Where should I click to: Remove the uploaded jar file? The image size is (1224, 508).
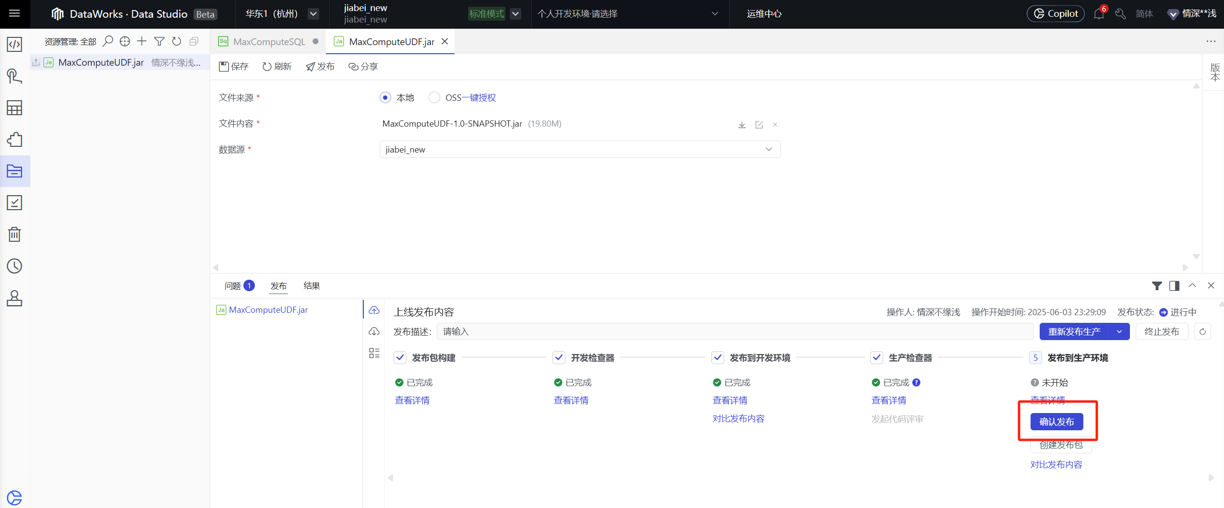(775, 125)
